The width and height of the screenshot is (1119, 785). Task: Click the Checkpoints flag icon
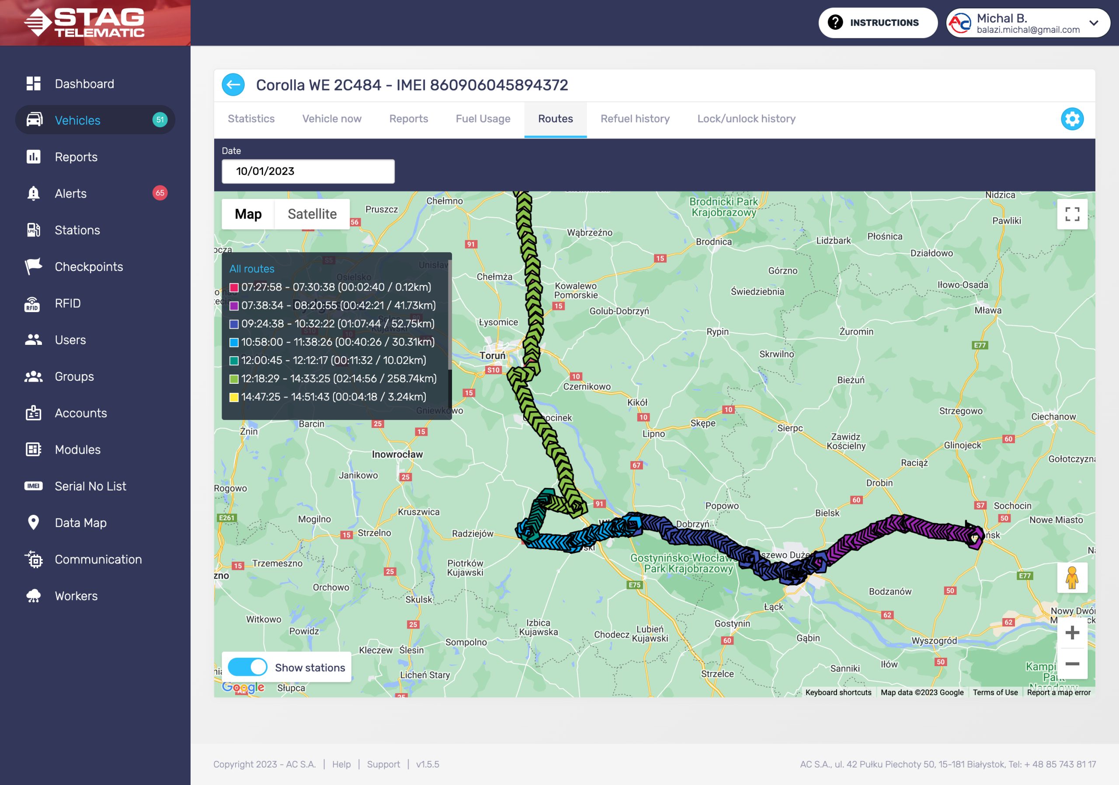[33, 266]
